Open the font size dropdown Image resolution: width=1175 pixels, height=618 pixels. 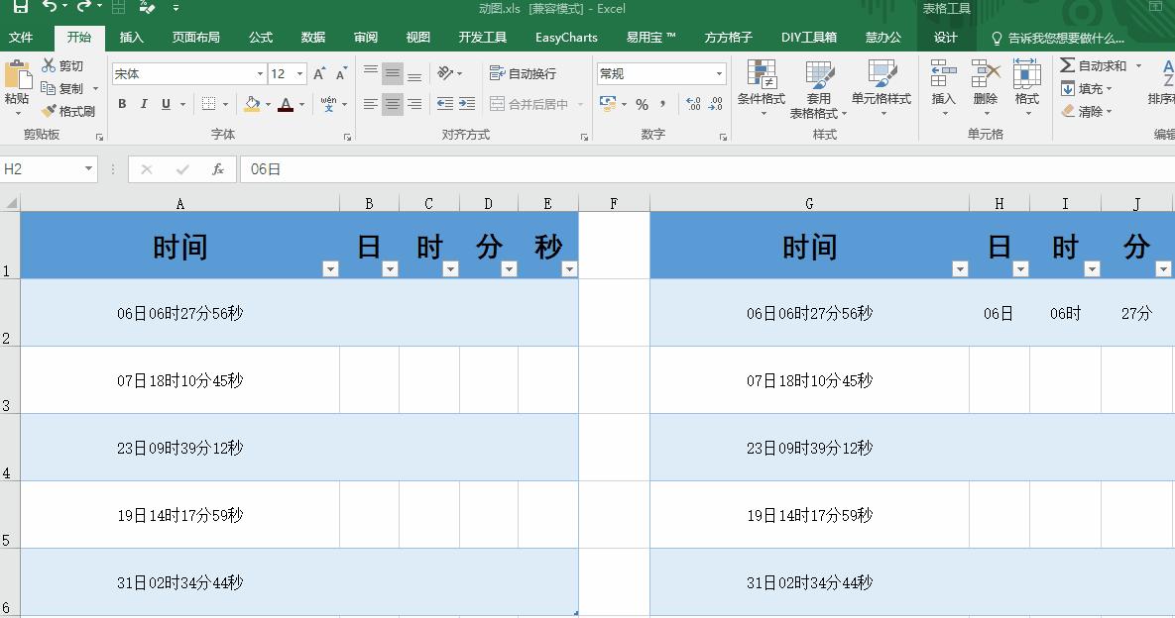[300, 72]
